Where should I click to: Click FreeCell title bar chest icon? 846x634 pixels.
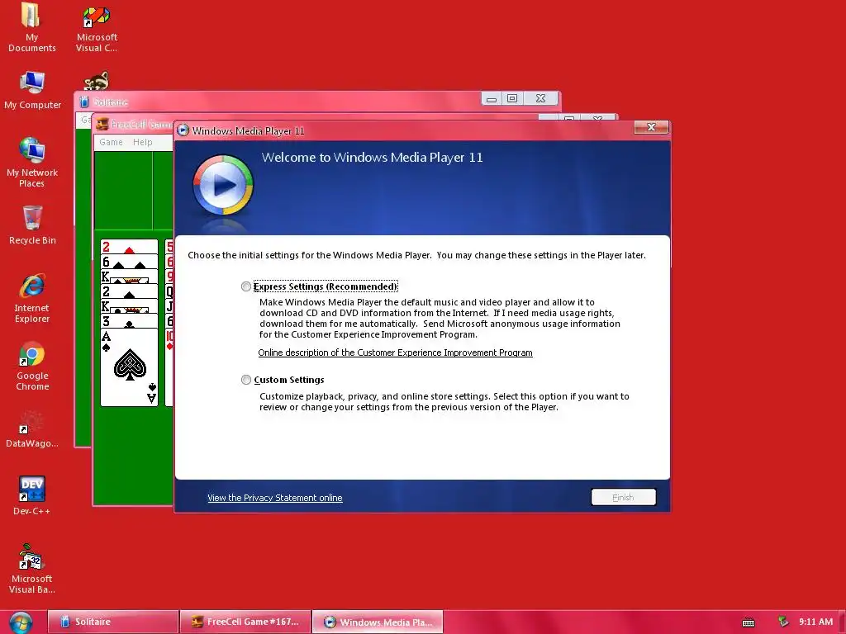(x=102, y=125)
